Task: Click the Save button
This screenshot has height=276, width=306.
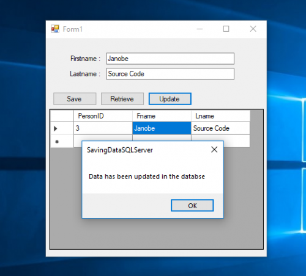Action: 75,99
